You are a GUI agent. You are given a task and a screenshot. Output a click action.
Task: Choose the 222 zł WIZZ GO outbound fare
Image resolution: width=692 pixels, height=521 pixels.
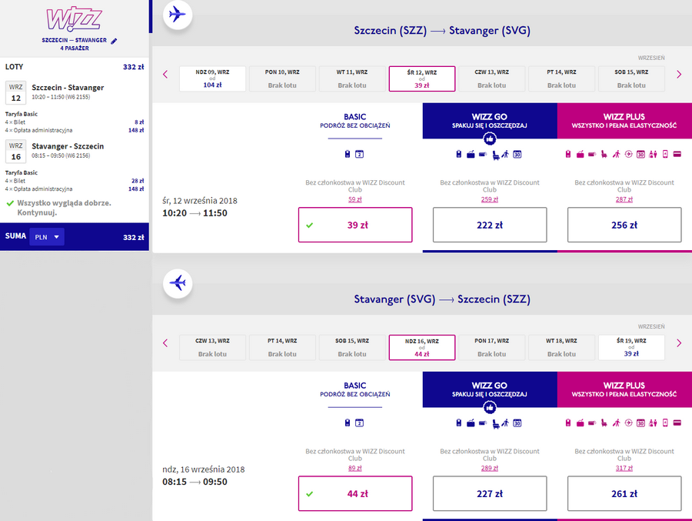[490, 225]
